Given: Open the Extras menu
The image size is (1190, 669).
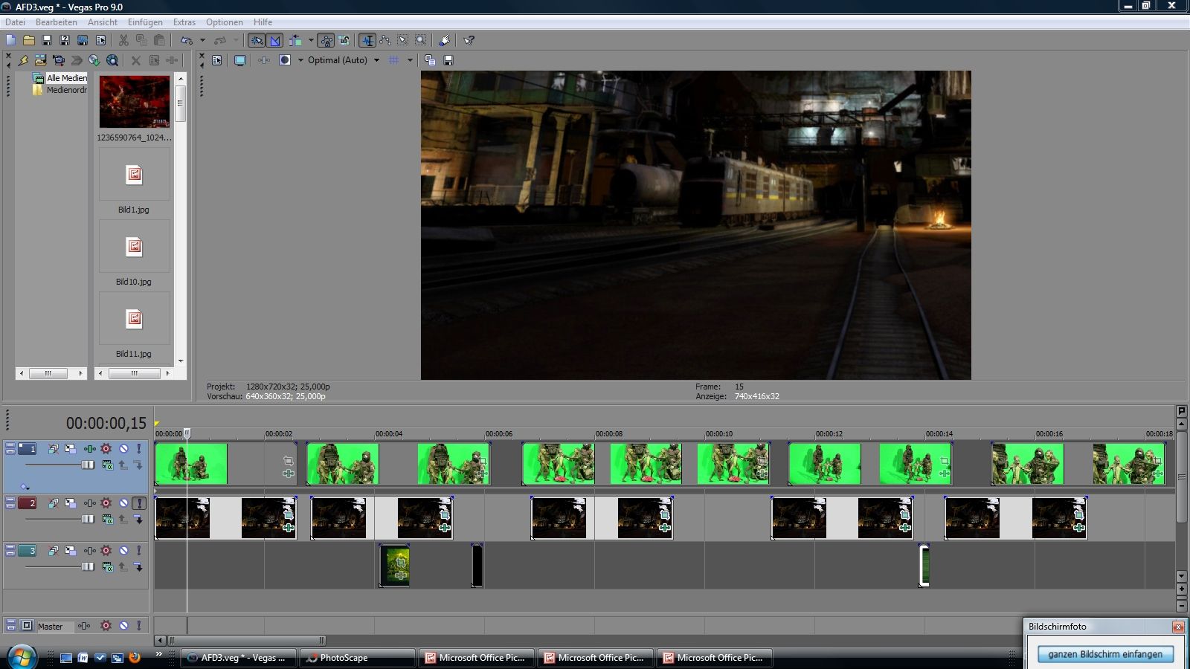Looking at the screenshot, I should click(184, 22).
